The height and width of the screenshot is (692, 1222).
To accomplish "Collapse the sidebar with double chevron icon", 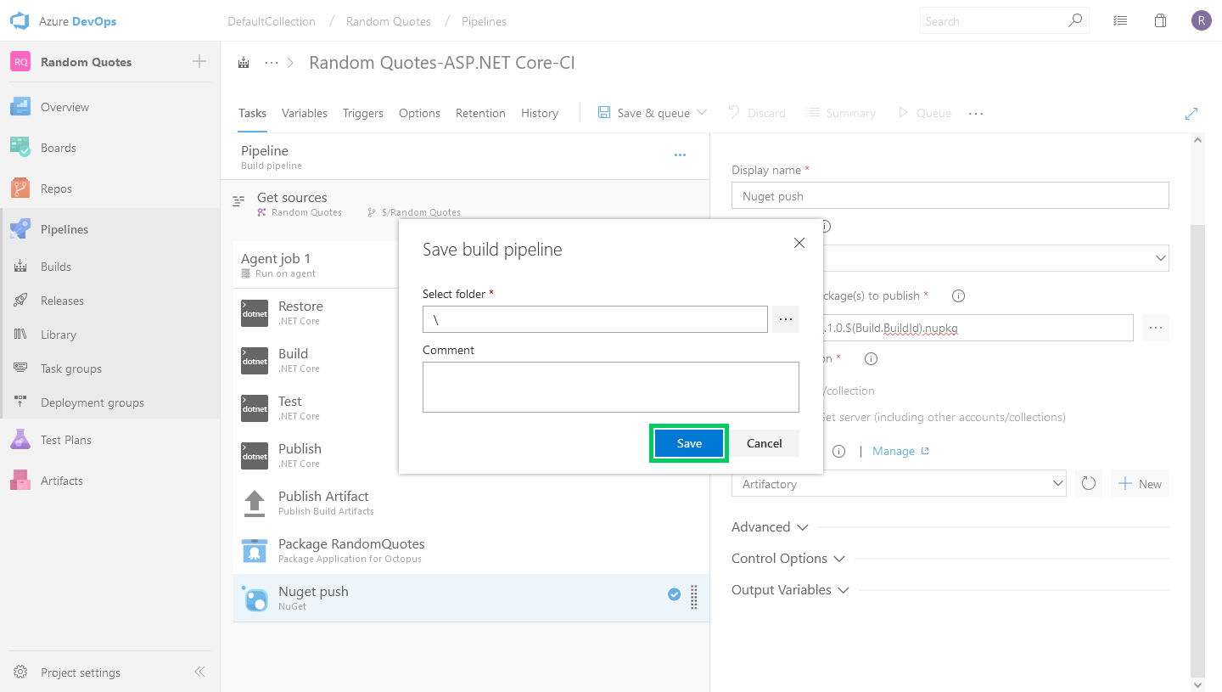I will click(x=199, y=672).
